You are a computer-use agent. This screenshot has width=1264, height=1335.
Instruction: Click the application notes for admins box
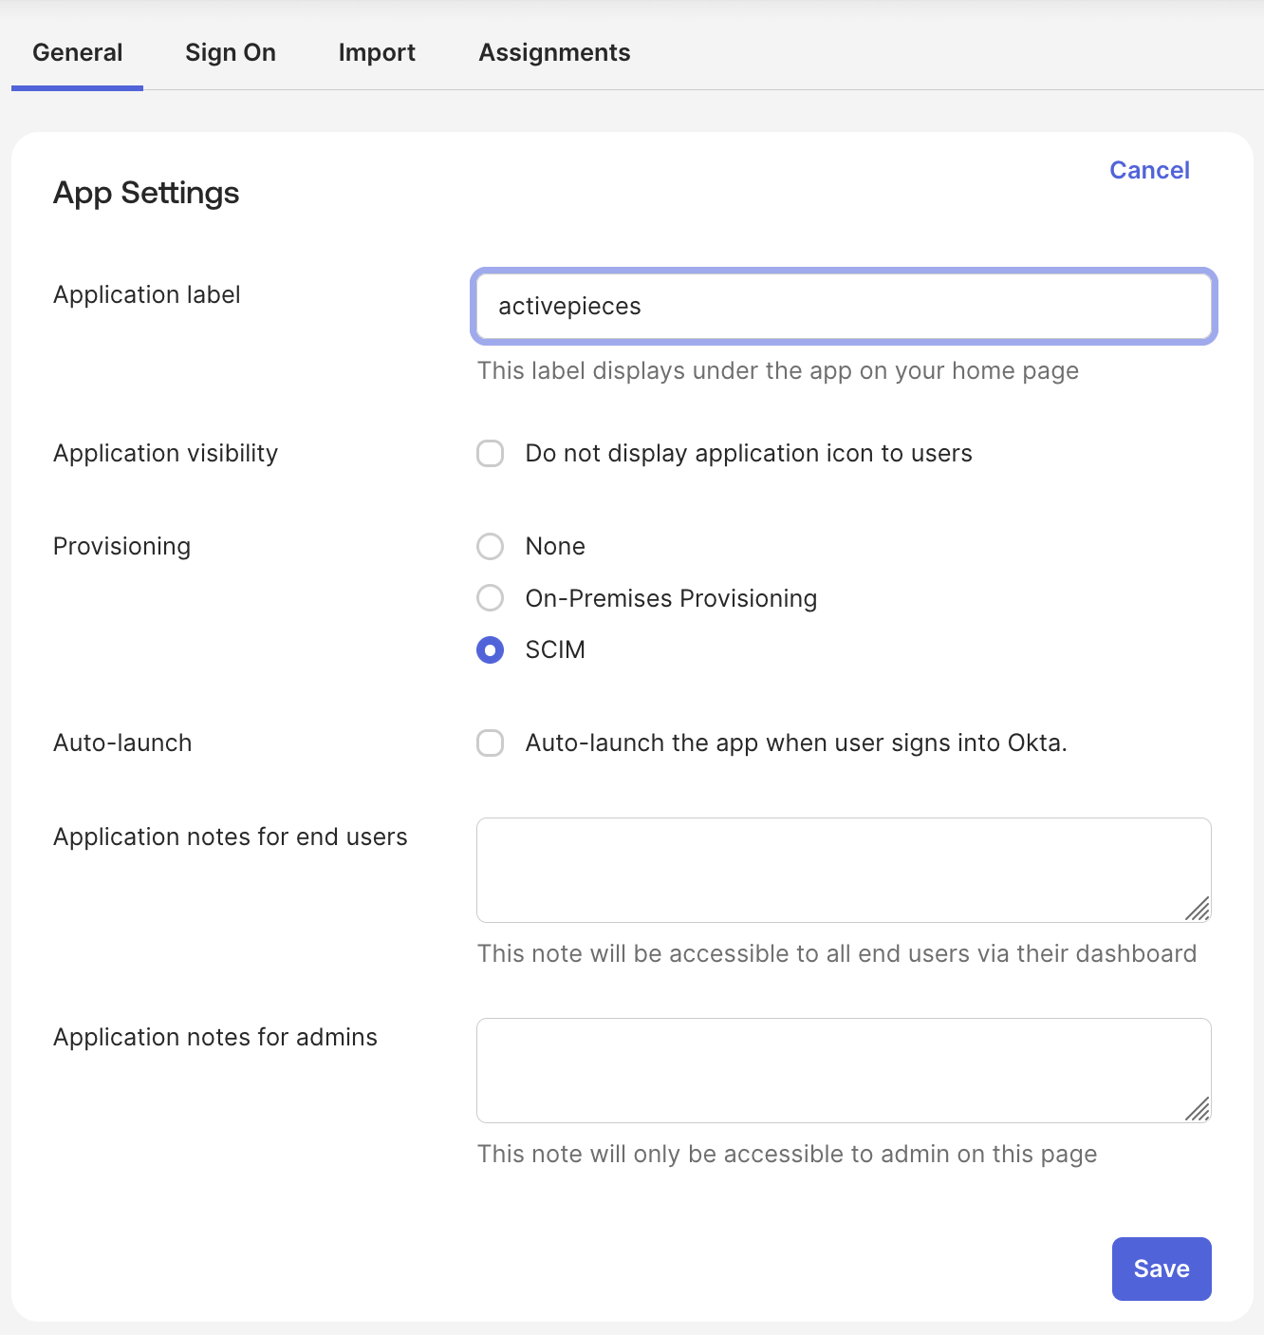pyautogui.click(x=843, y=1069)
